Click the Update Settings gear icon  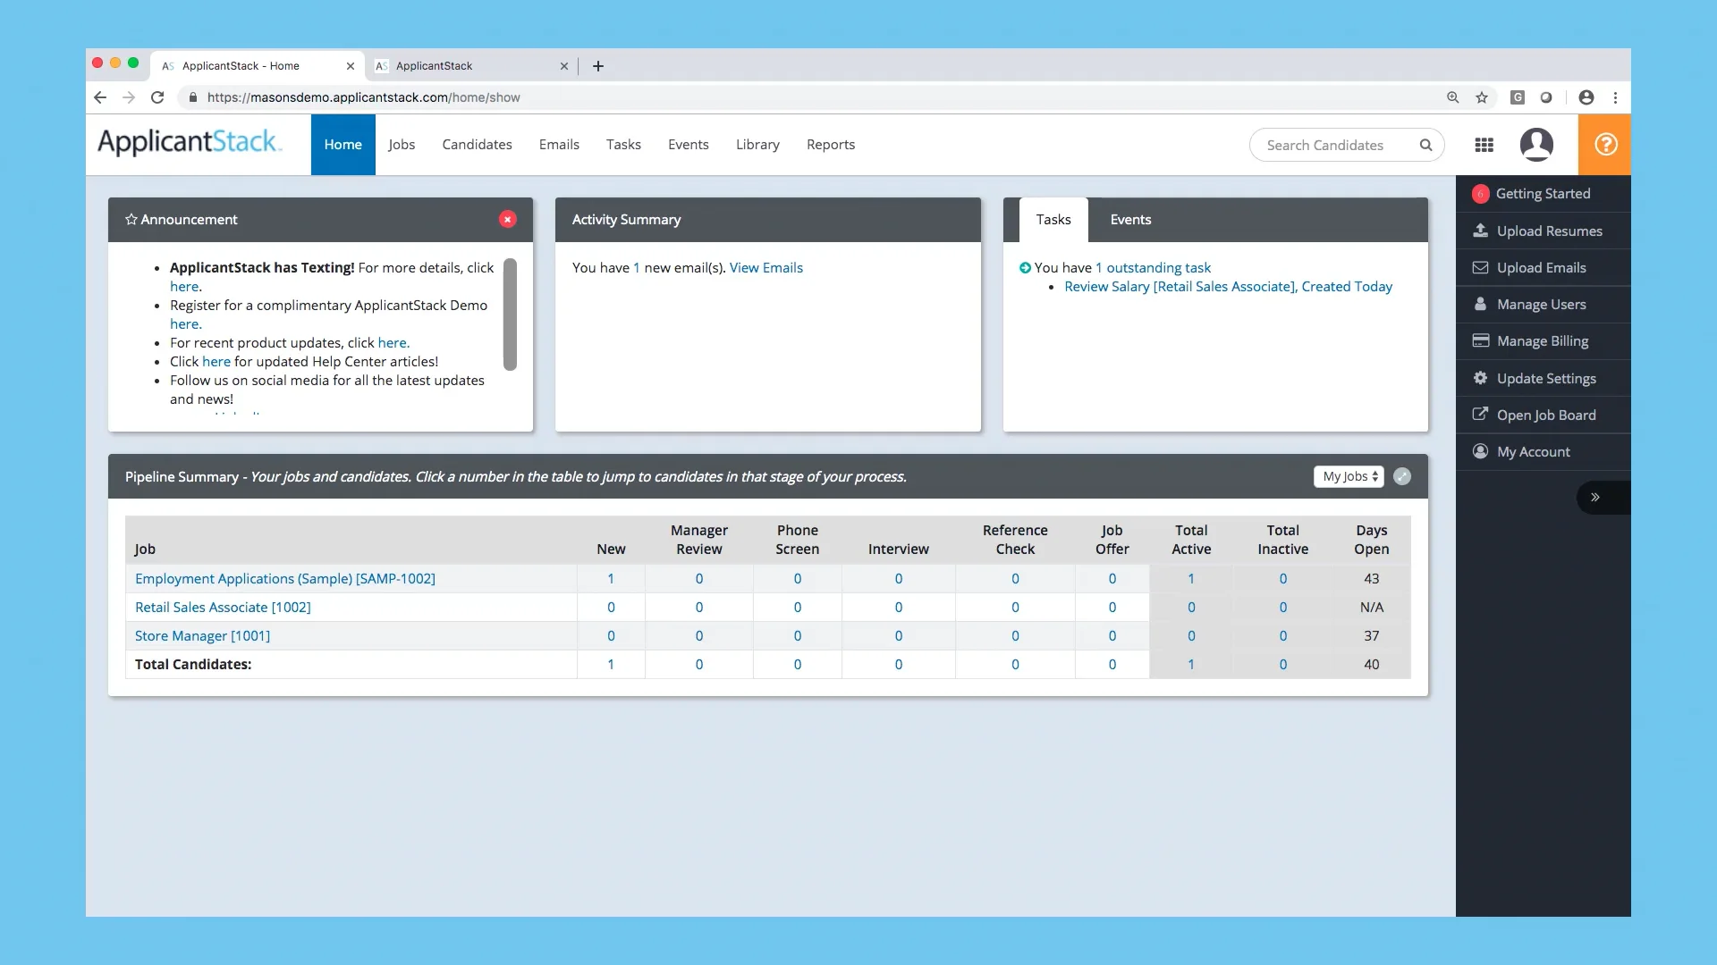1481,378
